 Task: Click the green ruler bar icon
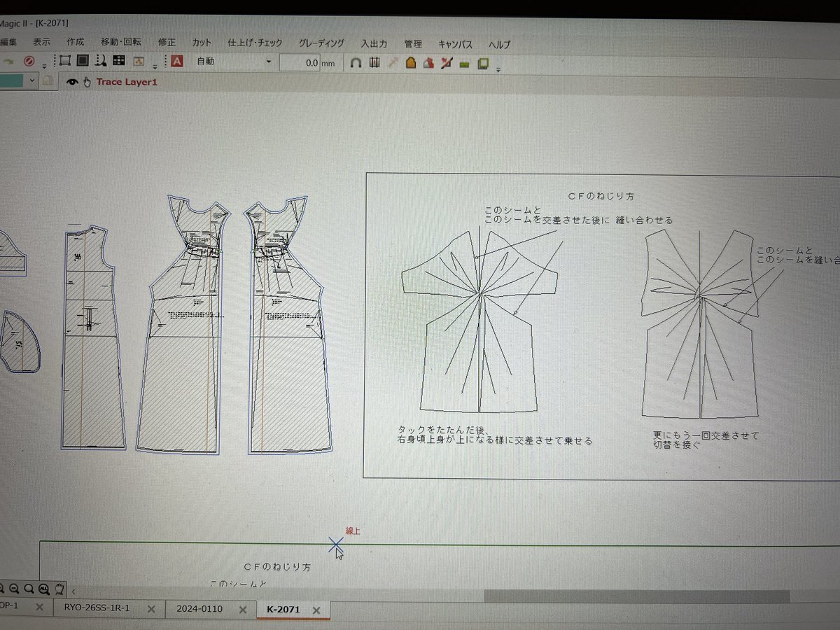point(464,64)
